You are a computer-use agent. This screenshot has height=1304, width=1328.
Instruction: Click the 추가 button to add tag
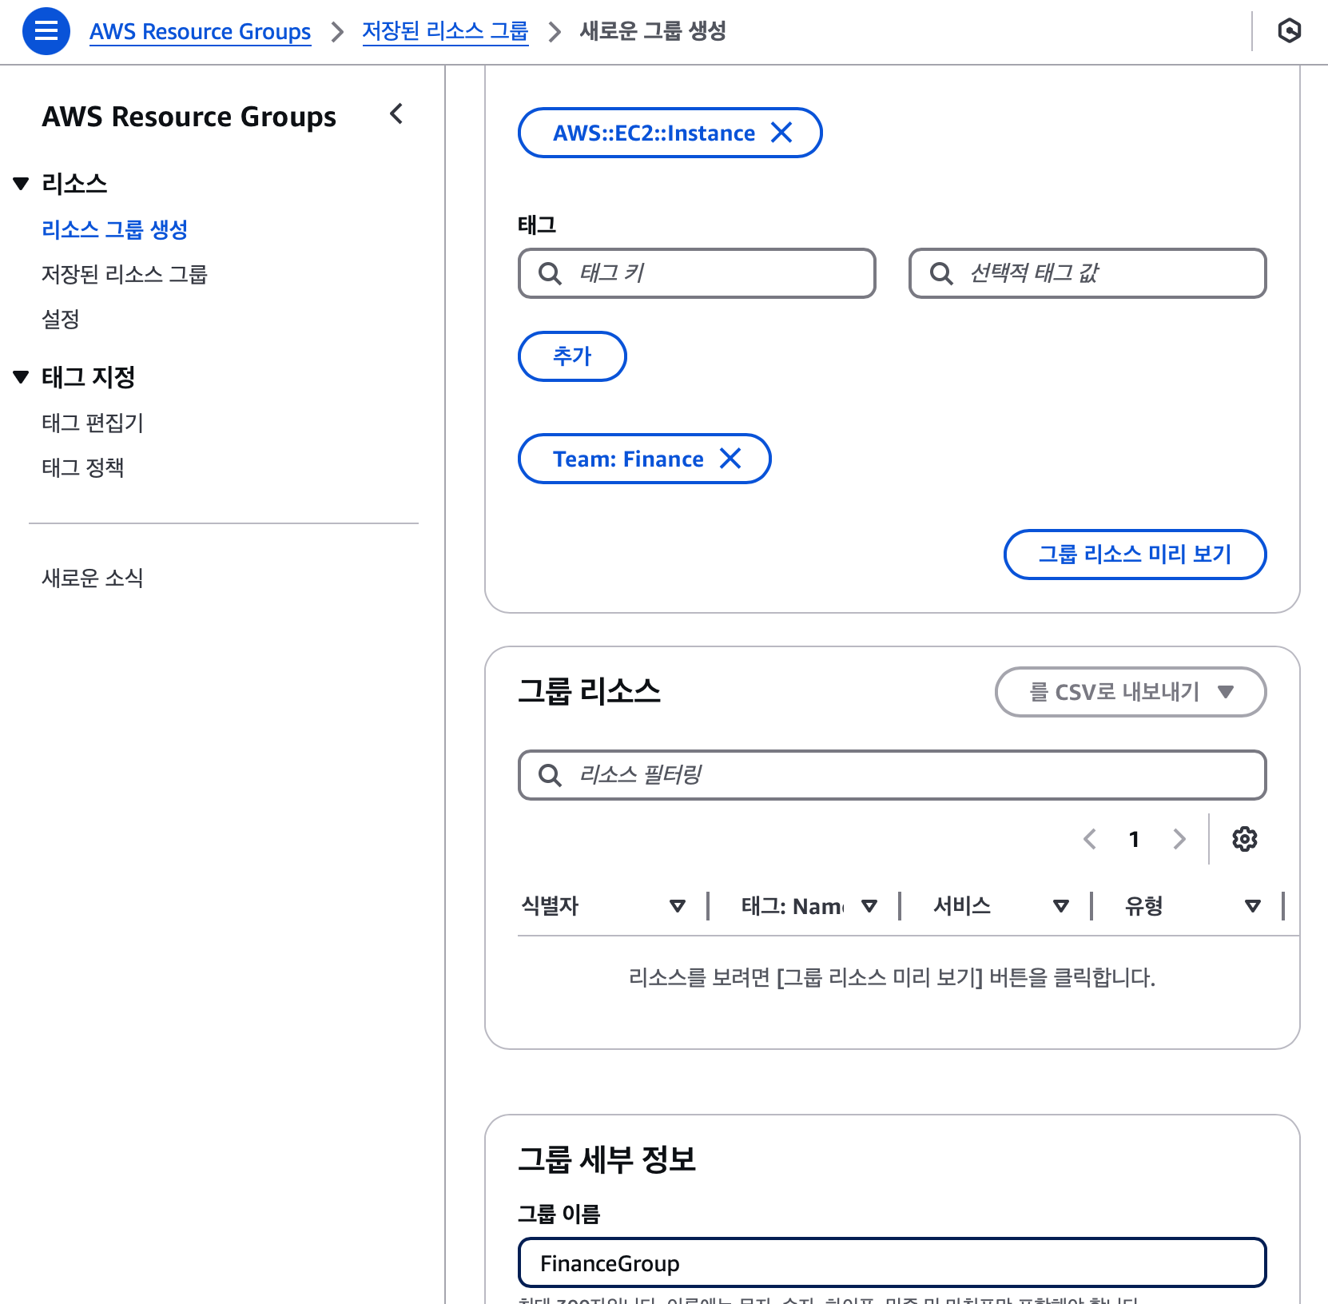pyautogui.click(x=572, y=356)
